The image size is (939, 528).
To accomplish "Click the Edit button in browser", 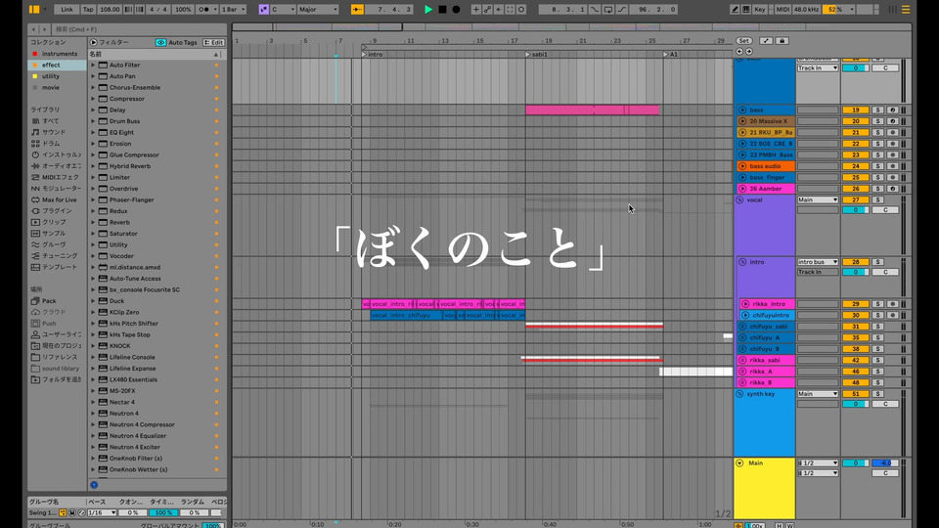I will point(213,42).
